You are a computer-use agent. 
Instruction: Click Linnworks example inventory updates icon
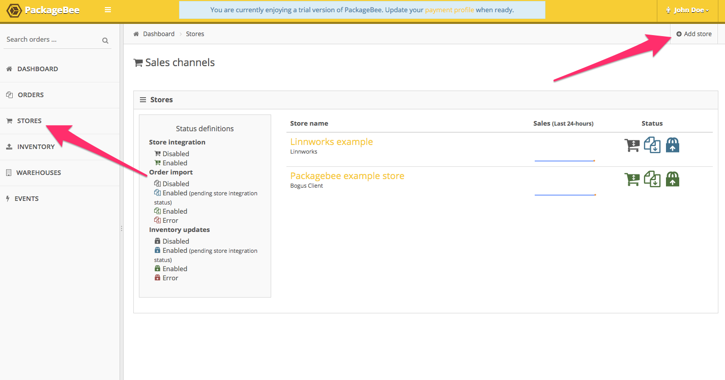(673, 145)
